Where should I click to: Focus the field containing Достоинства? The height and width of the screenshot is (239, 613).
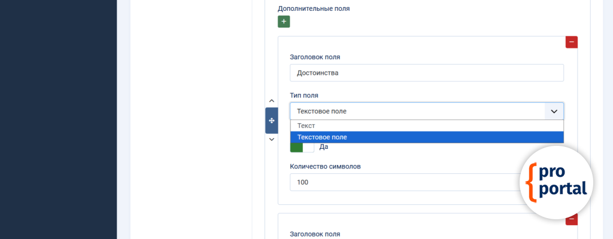pos(427,73)
